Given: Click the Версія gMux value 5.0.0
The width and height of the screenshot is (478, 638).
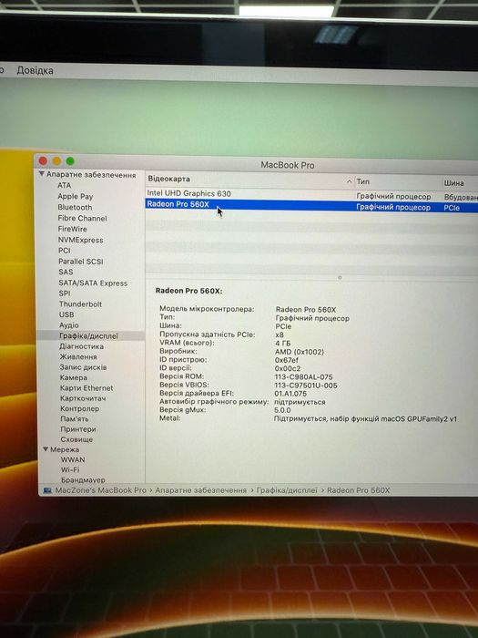Looking at the screenshot, I should coord(282,410).
